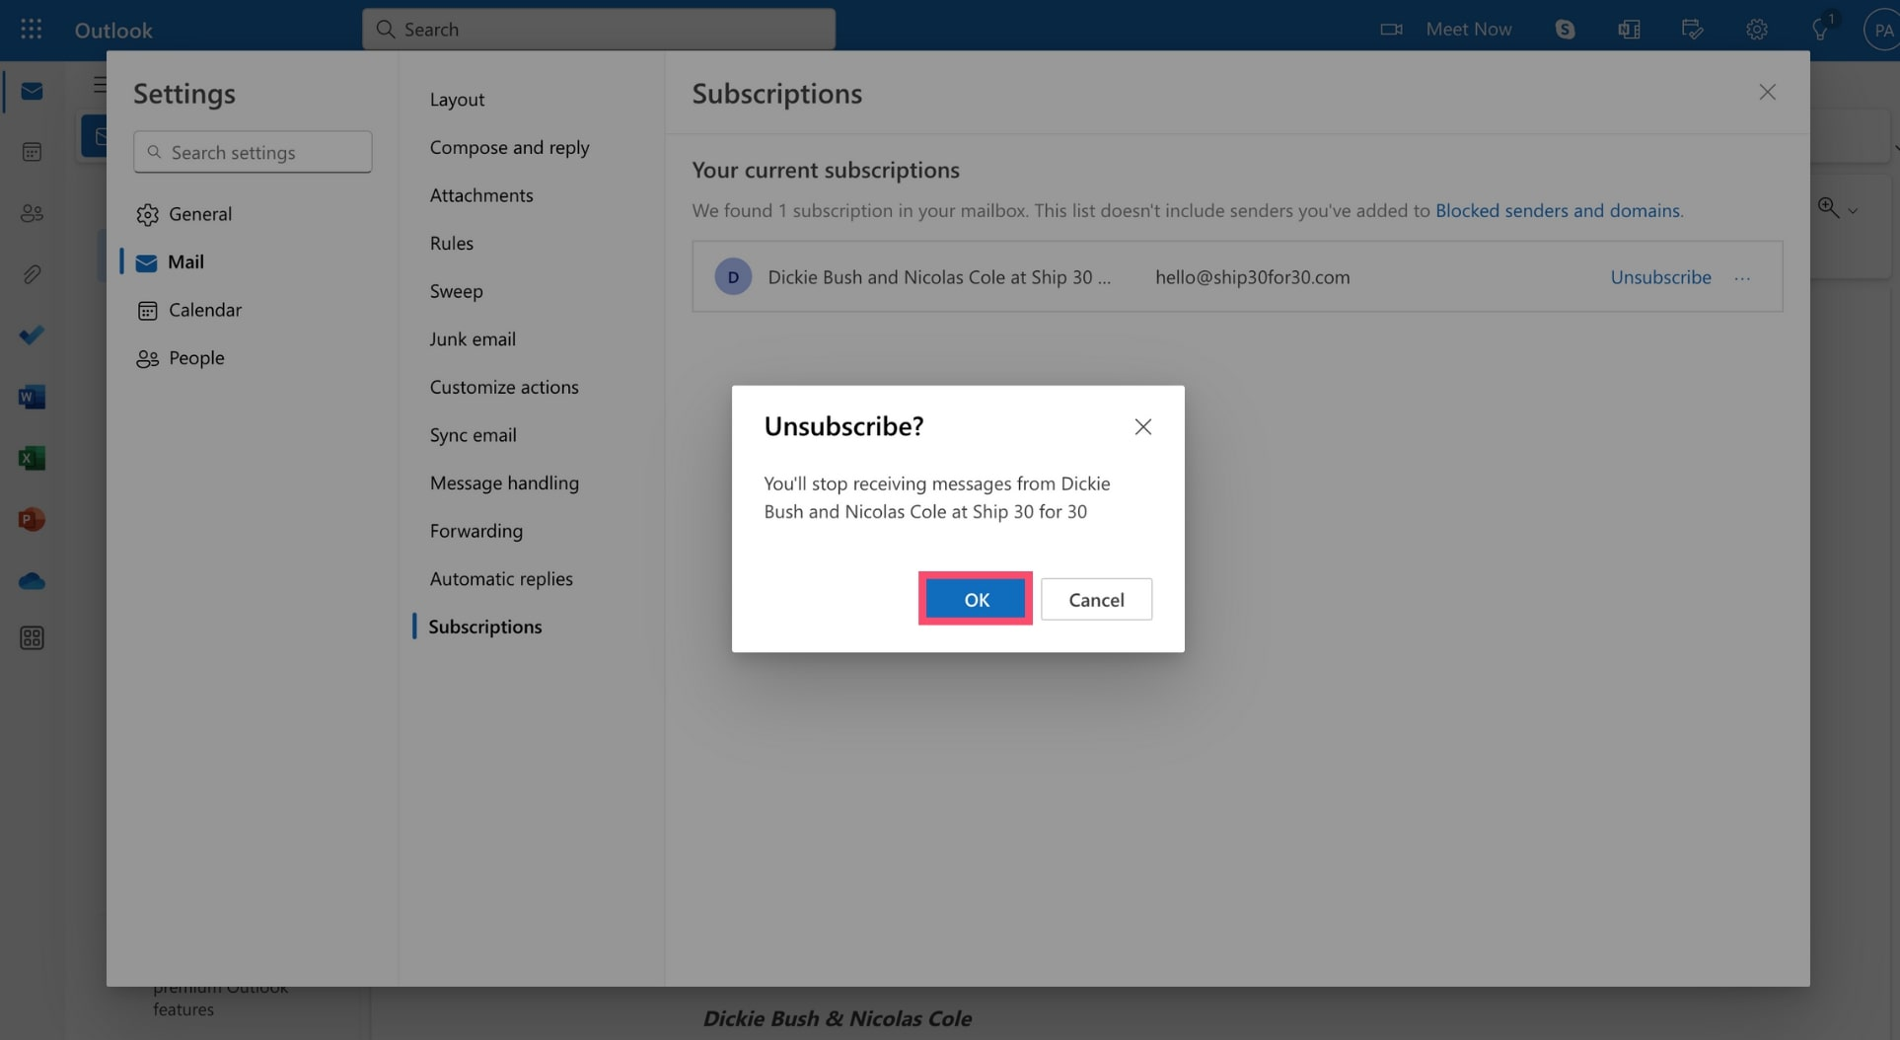This screenshot has height=1040, width=1900.
Task: Expand more options ellipsis for subscription
Action: coord(1742,277)
